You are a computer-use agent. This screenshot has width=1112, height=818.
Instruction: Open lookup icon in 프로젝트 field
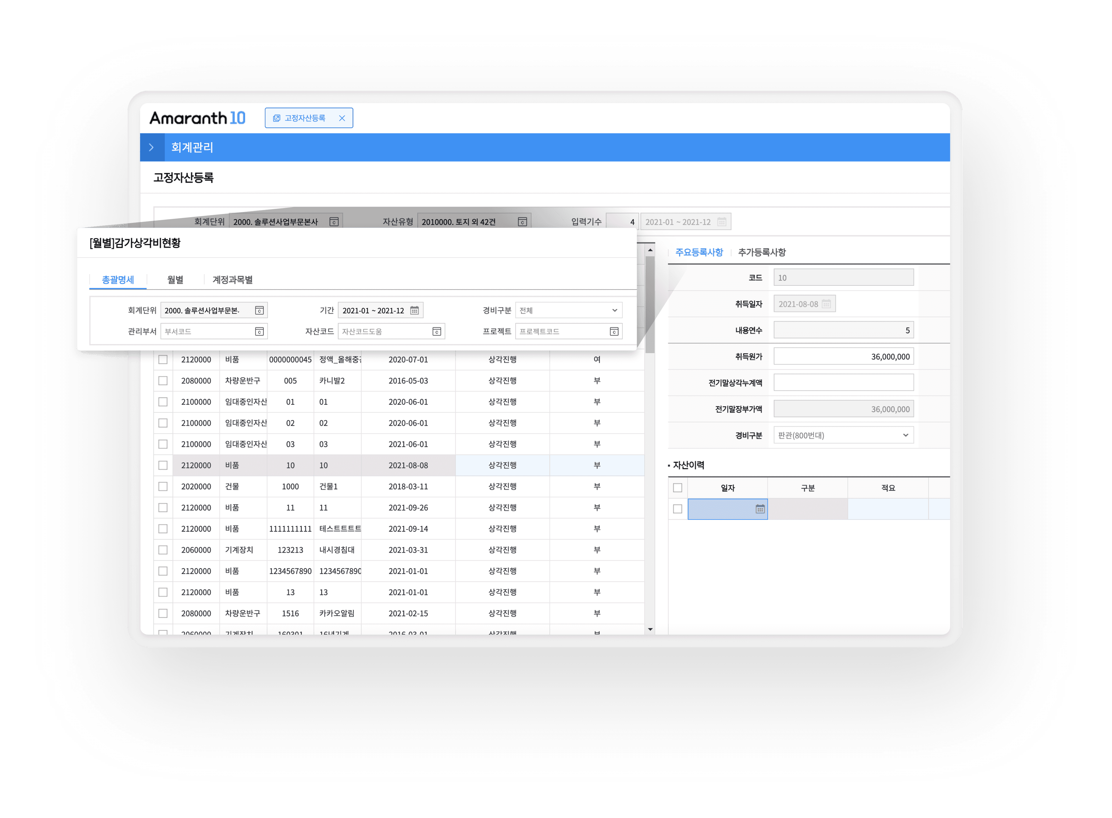[614, 332]
